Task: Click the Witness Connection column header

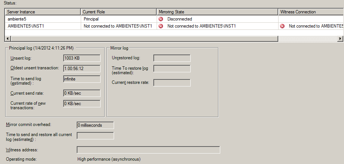Action: pos(310,12)
